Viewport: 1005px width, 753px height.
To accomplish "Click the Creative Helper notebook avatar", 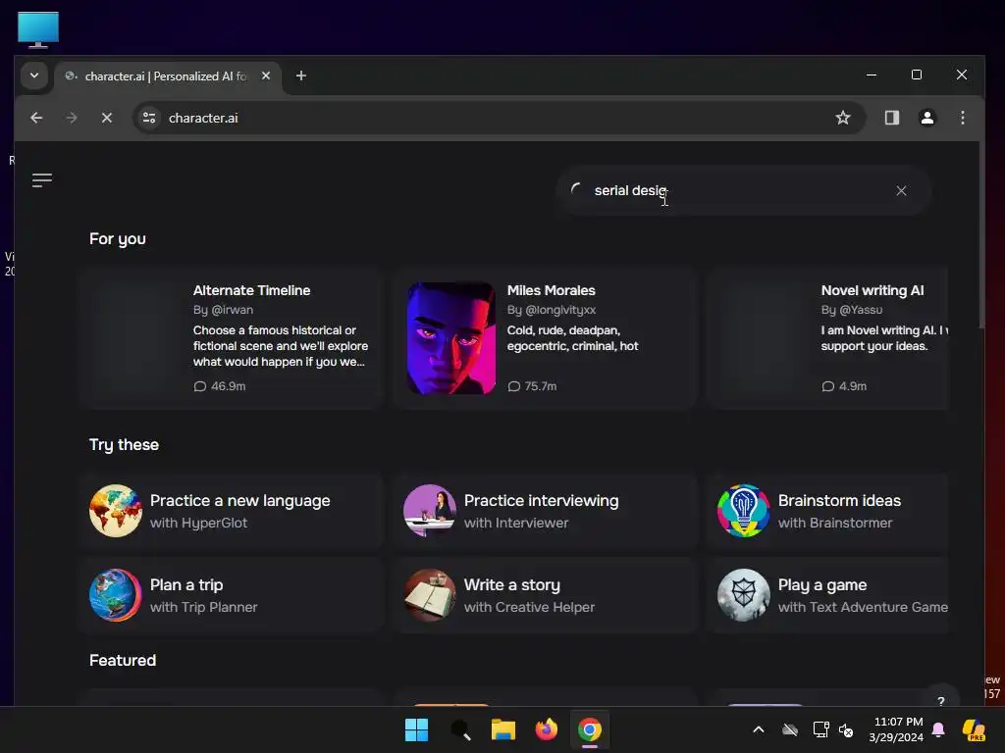I will [430, 595].
